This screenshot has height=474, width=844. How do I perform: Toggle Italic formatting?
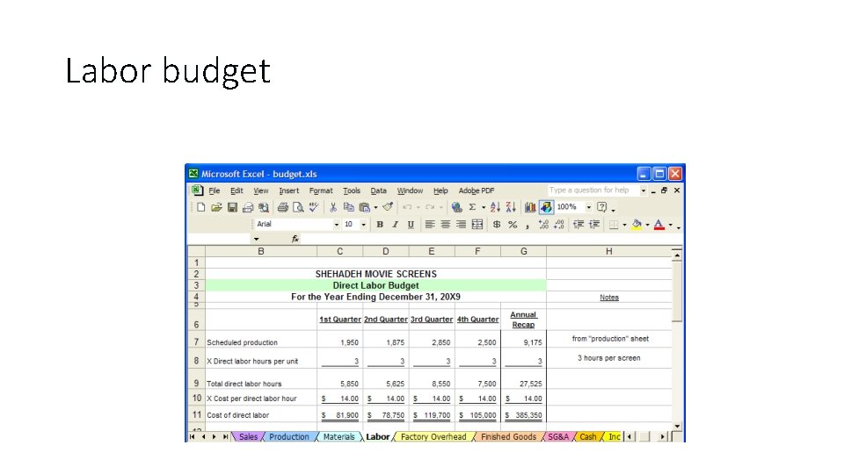point(395,225)
